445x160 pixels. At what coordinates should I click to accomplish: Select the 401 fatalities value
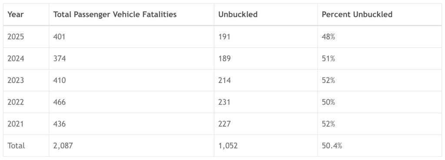tap(59, 37)
